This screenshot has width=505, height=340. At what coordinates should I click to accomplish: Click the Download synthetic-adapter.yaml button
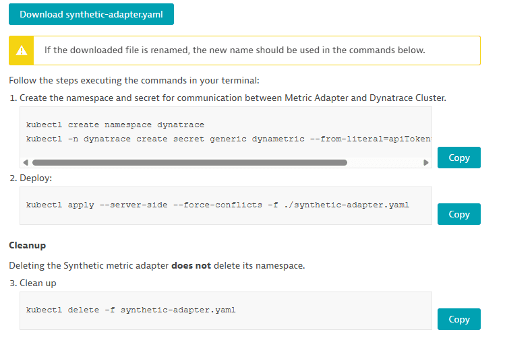pyautogui.click(x=91, y=14)
